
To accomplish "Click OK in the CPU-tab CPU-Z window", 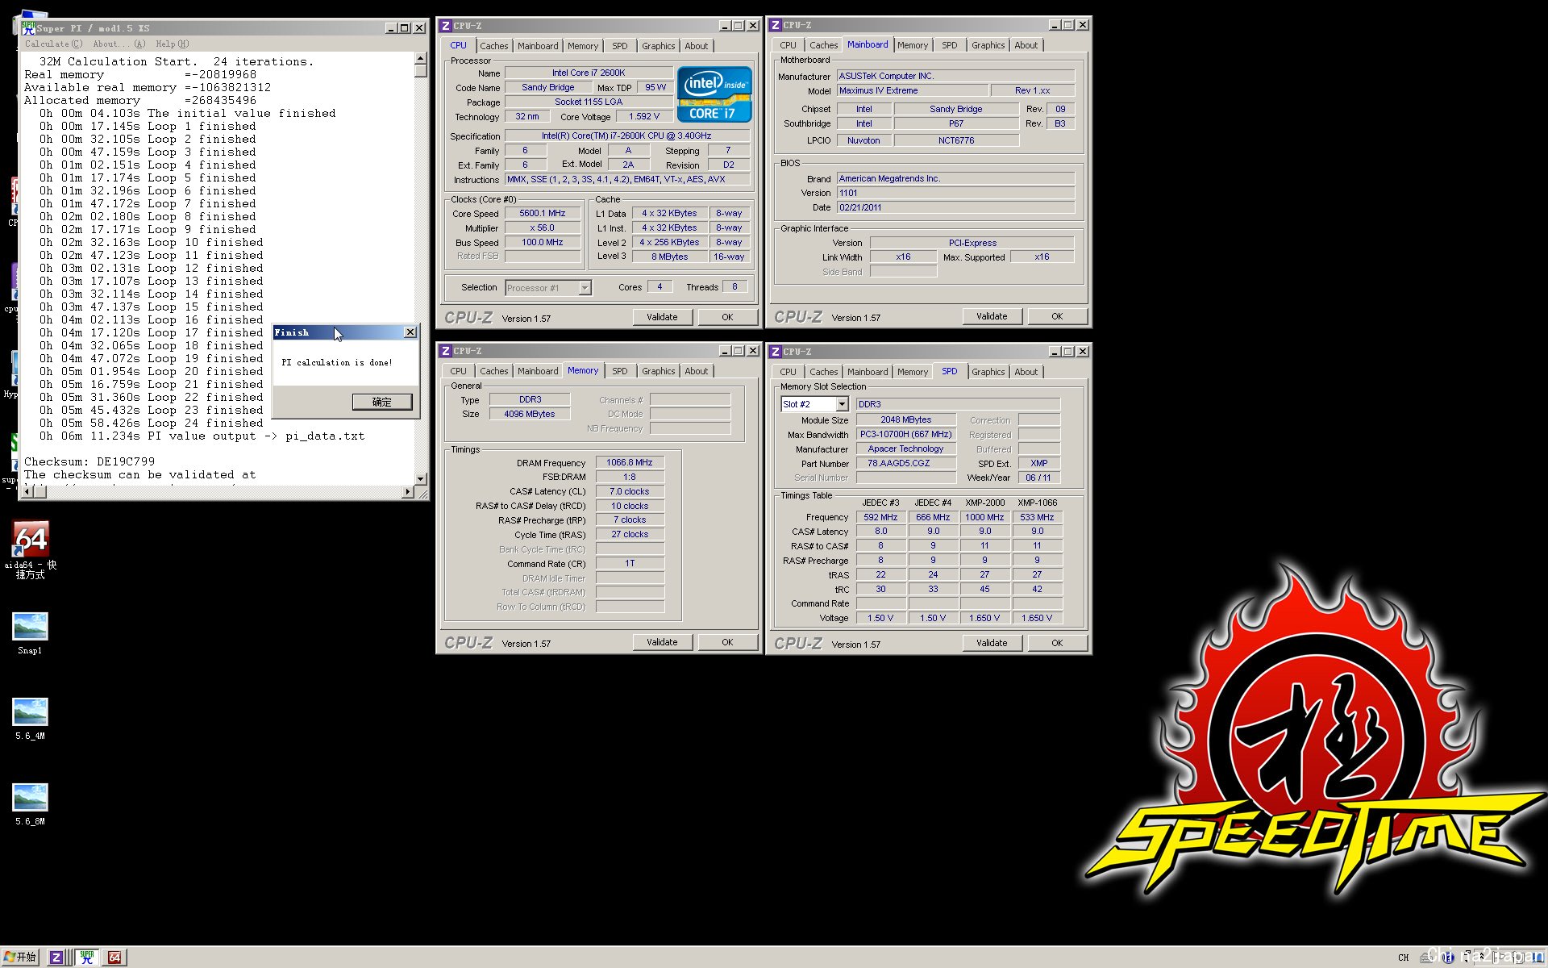I will 727,317.
